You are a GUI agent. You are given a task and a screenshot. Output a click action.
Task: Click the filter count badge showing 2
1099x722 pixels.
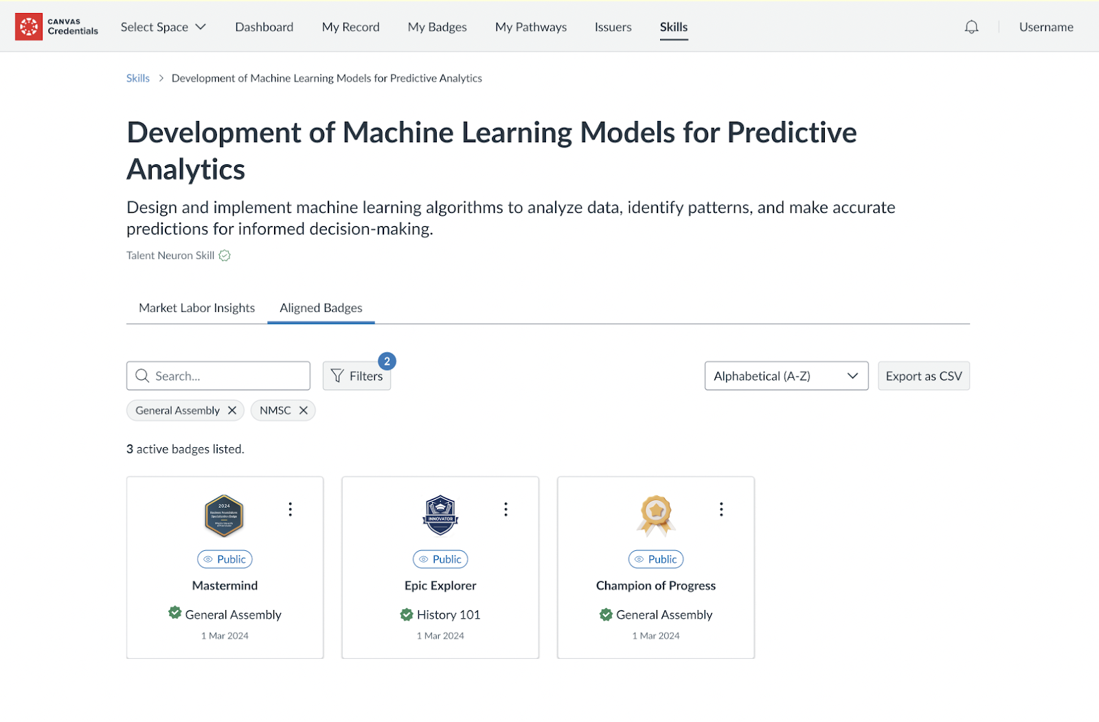pyautogui.click(x=387, y=361)
